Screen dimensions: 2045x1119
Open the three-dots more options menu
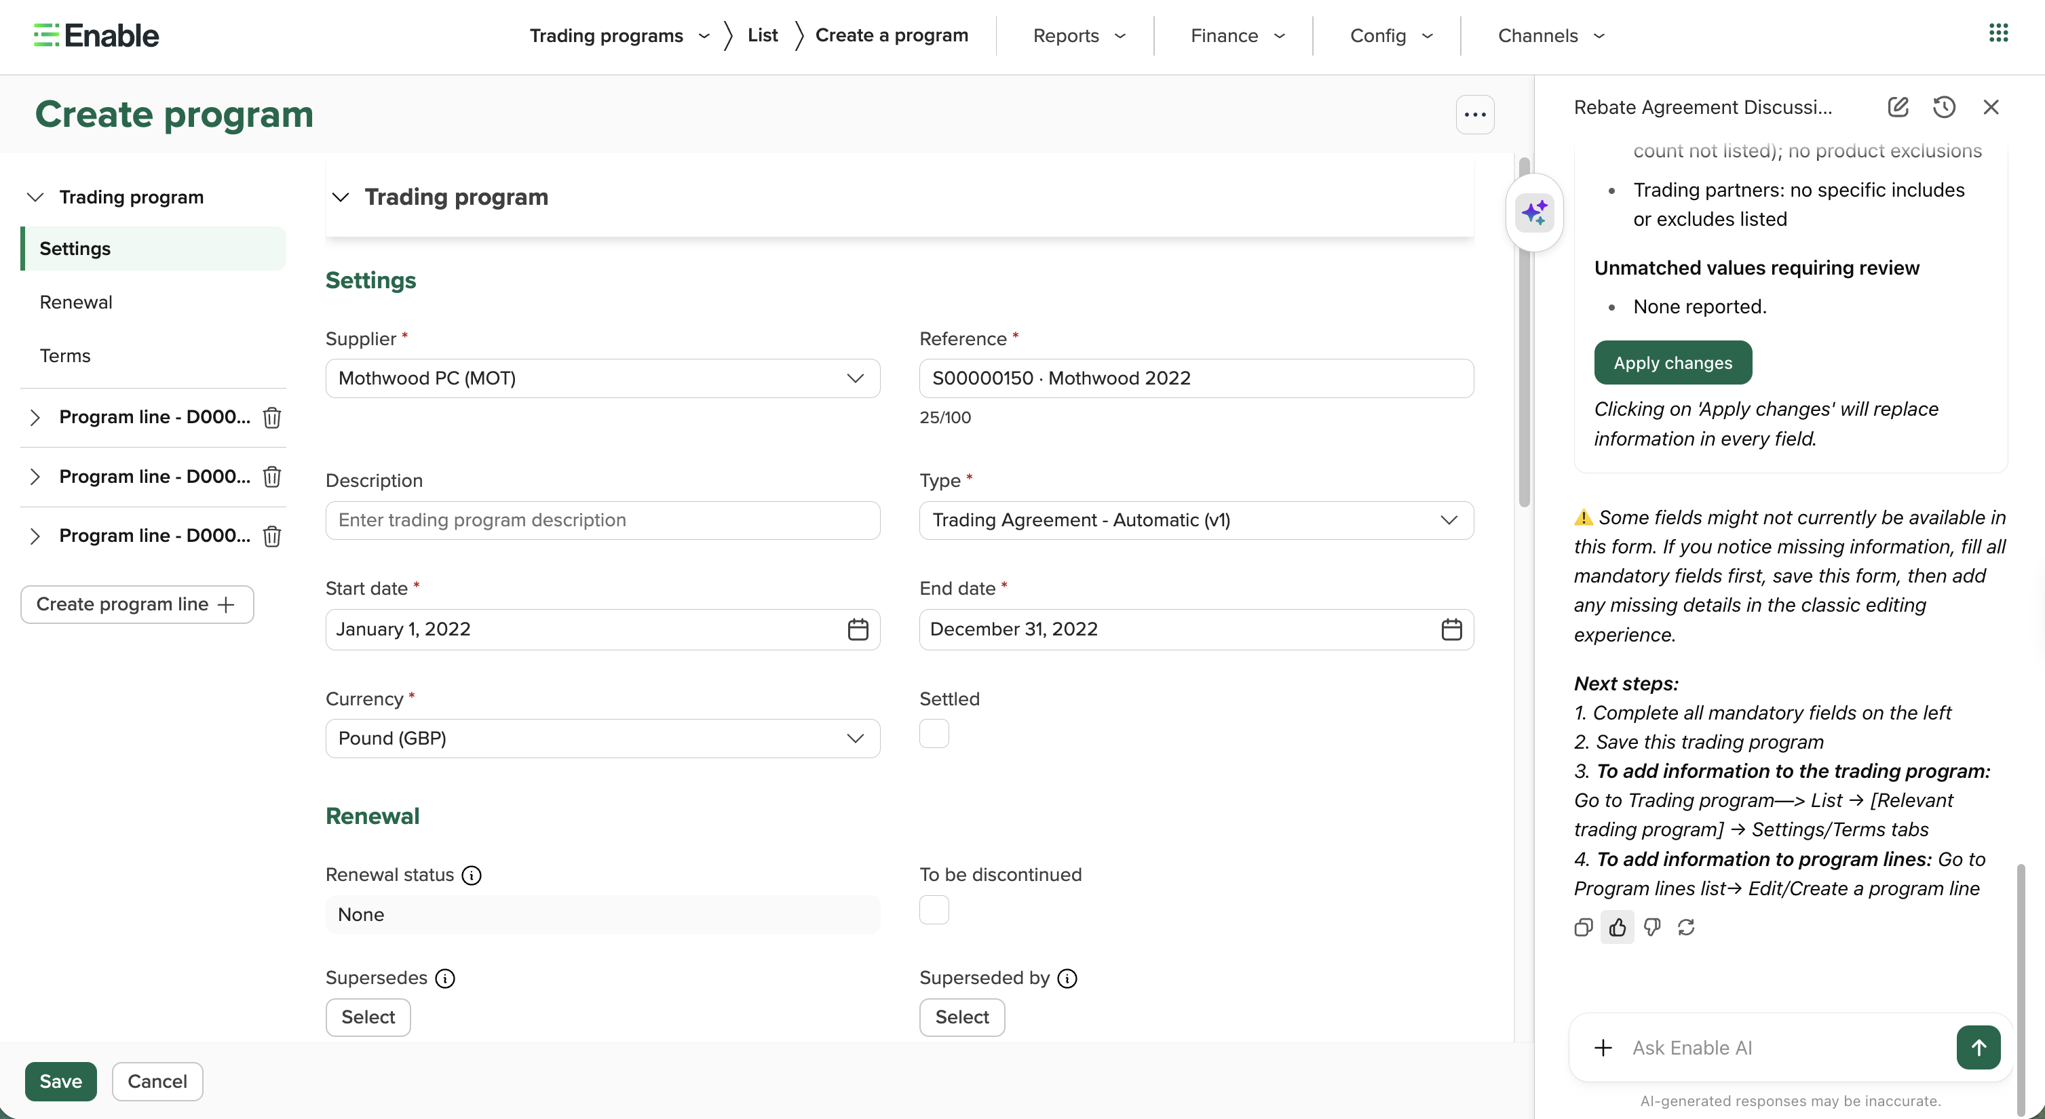[1475, 115]
